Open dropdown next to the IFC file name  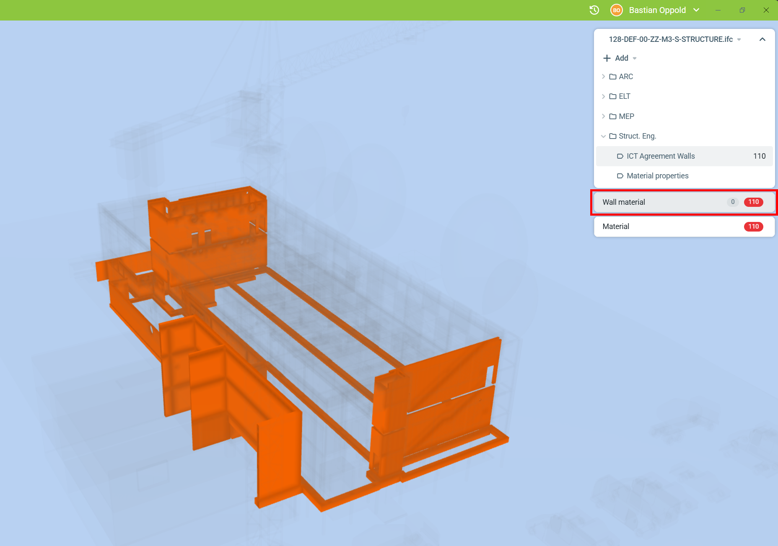point(739,39)
